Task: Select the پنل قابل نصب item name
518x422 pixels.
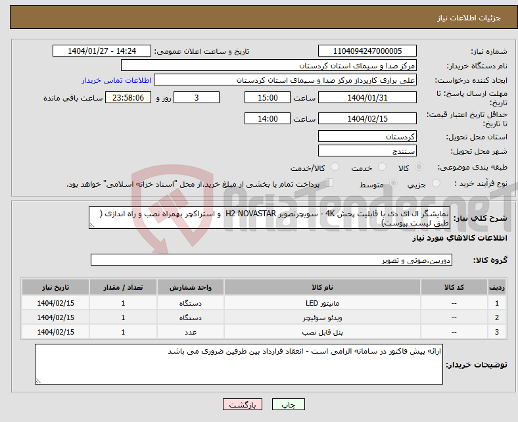Action: [x=322, y=332]
